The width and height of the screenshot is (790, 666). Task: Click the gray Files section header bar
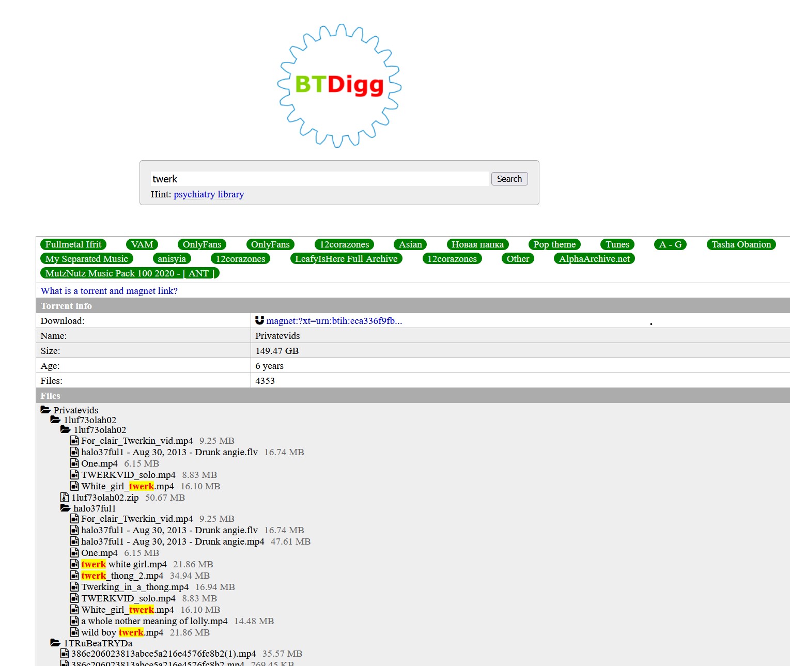413,395
